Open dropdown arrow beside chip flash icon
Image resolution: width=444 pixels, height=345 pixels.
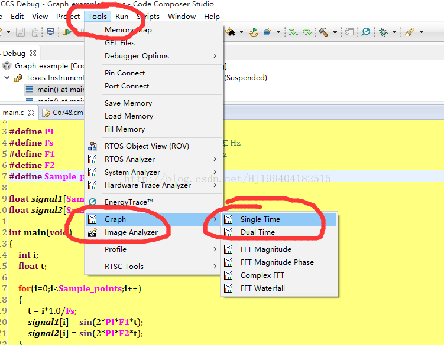pos(242,32)
